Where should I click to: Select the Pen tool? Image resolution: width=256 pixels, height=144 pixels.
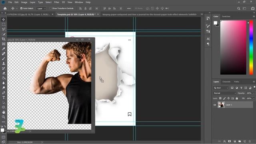tap(4, 93)
